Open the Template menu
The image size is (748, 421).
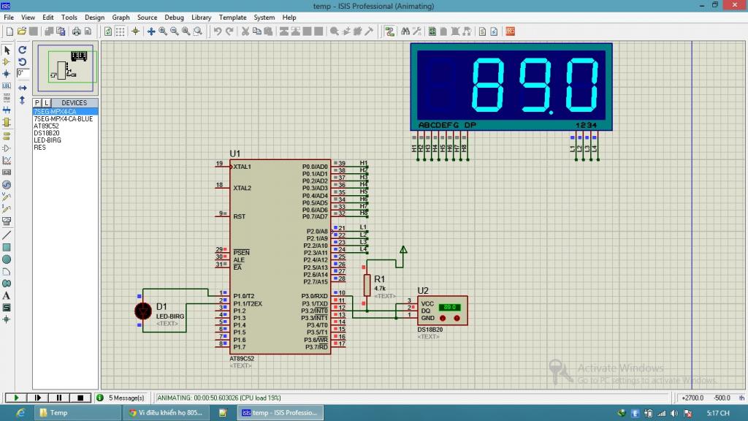(x=232, y=18)
